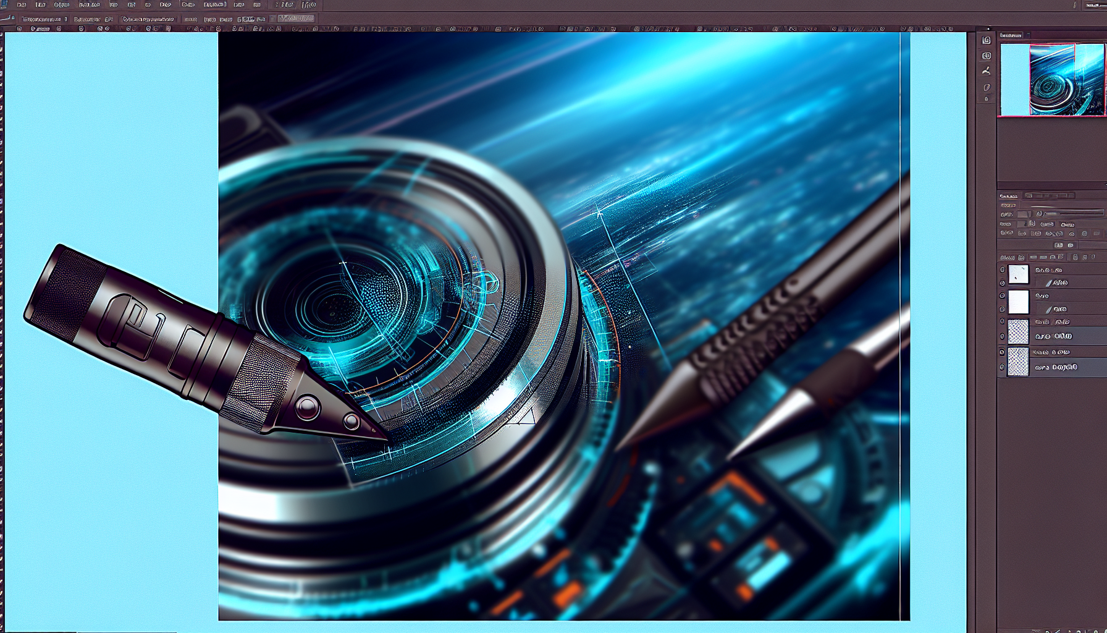The height and width of the screenshot is (633, 1107).
Task: Click the navigator preview thumbnail image
Action: [x=1052, y=79]
